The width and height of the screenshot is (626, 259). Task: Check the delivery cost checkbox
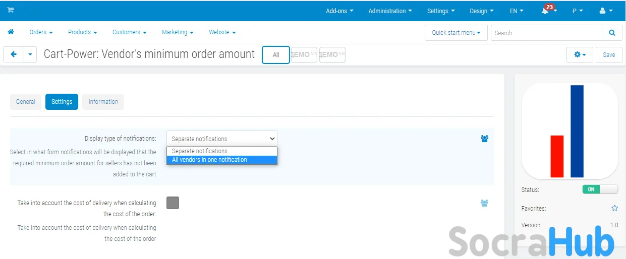click(173, 203)
